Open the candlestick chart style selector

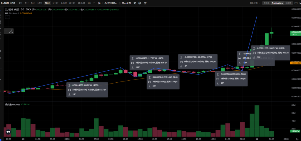click(x=99, y=3)
